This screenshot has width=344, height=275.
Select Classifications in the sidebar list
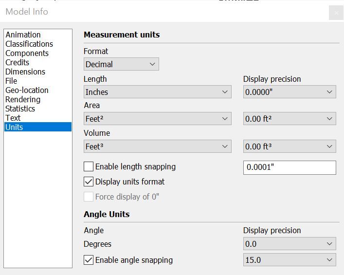click(x=29, y=44)
